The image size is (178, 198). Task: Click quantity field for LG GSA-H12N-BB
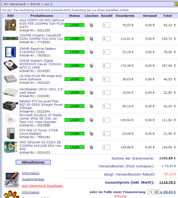tap(107, 79)
